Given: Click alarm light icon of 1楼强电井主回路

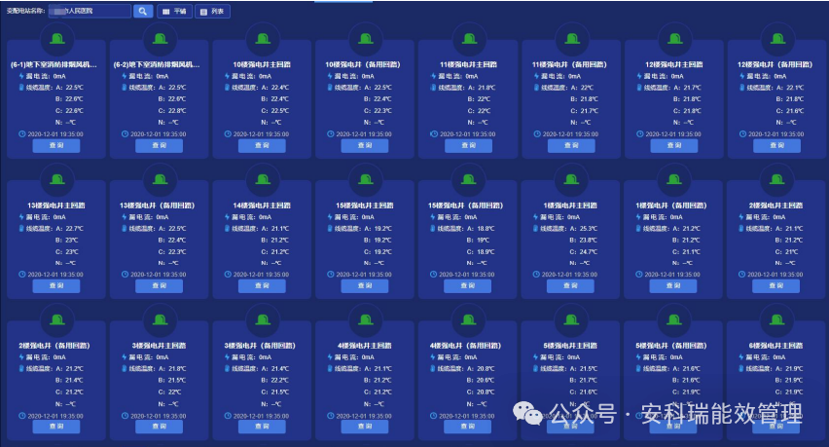Looking at the screenshot, I should [x=571, y=179].
